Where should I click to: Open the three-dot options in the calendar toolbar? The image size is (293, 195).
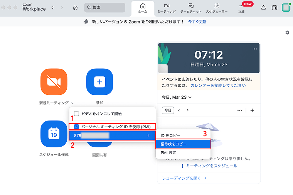[x=239, y=110]
